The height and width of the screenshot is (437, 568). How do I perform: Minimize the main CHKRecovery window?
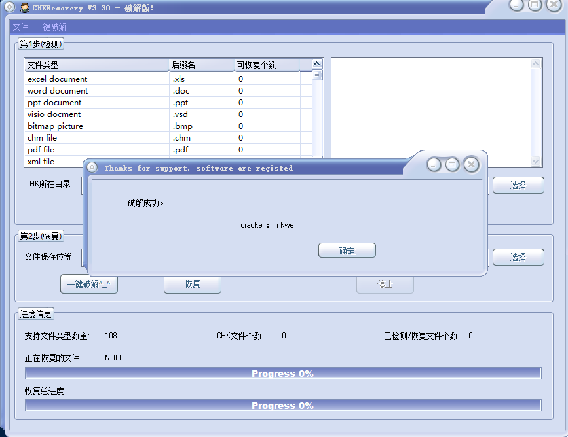click(x=516, y=5)
